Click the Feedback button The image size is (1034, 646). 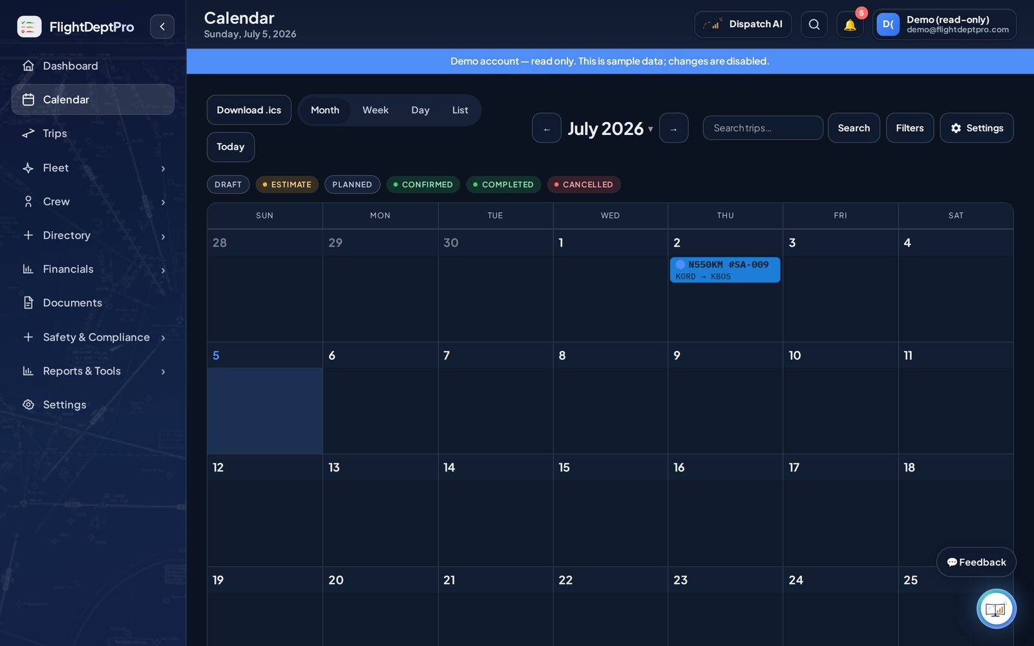point(976,563)
